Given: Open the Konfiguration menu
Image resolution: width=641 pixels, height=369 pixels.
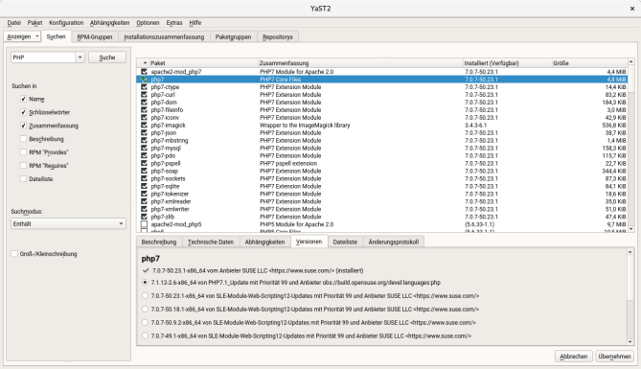Looking at the screenshot, I should [66, 23].
